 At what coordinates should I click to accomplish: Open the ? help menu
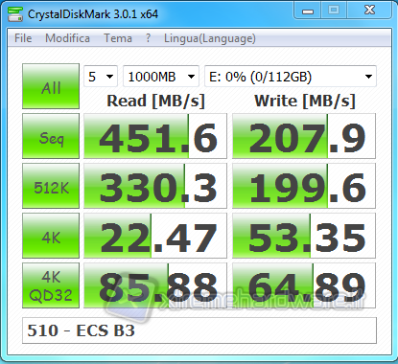tap(148, 38)
